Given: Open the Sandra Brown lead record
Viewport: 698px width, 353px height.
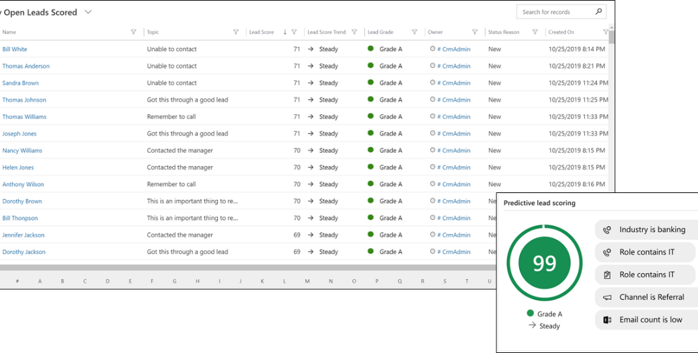Looking at the screenshot, I should pyautogui.click(x=20, y=83).
